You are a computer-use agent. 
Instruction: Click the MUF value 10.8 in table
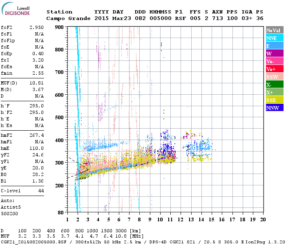[121, 236]
